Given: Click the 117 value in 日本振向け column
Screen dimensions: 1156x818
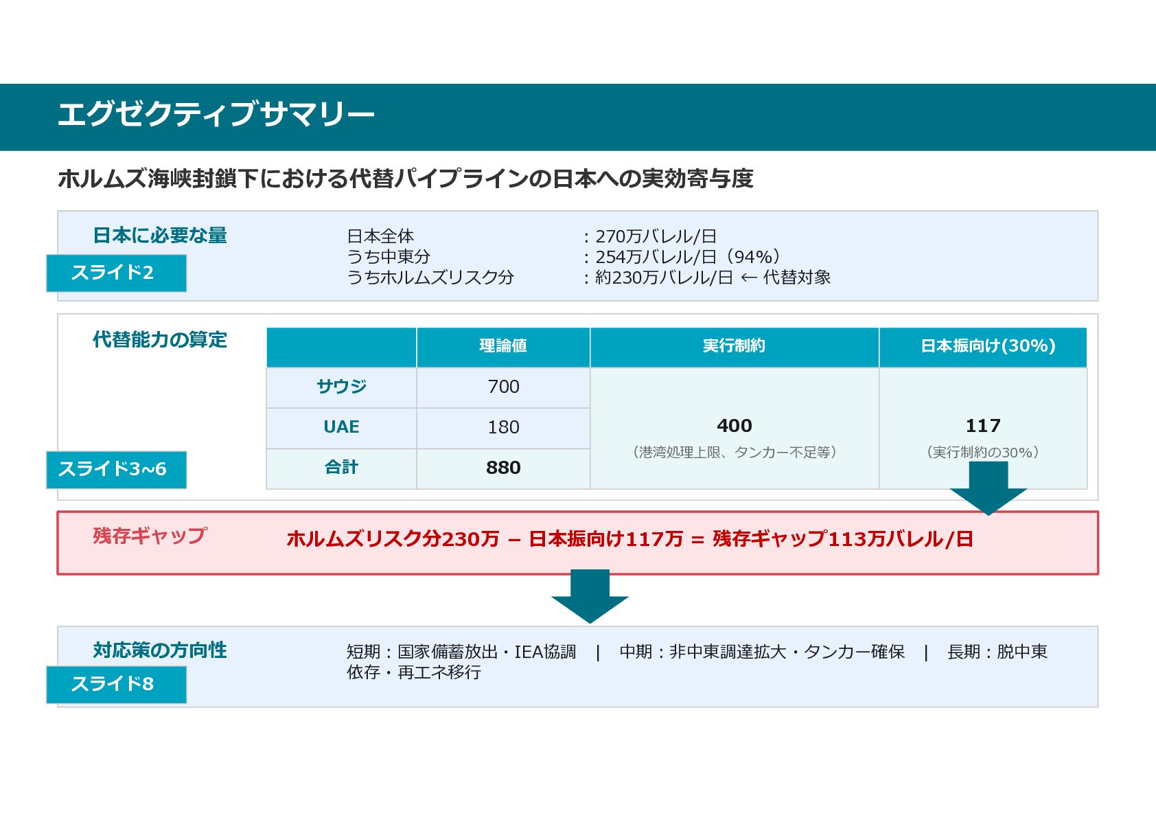Looking at the screenshot, I should click(x=983, y=426).
